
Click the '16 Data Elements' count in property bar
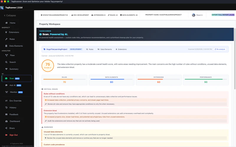104,49
